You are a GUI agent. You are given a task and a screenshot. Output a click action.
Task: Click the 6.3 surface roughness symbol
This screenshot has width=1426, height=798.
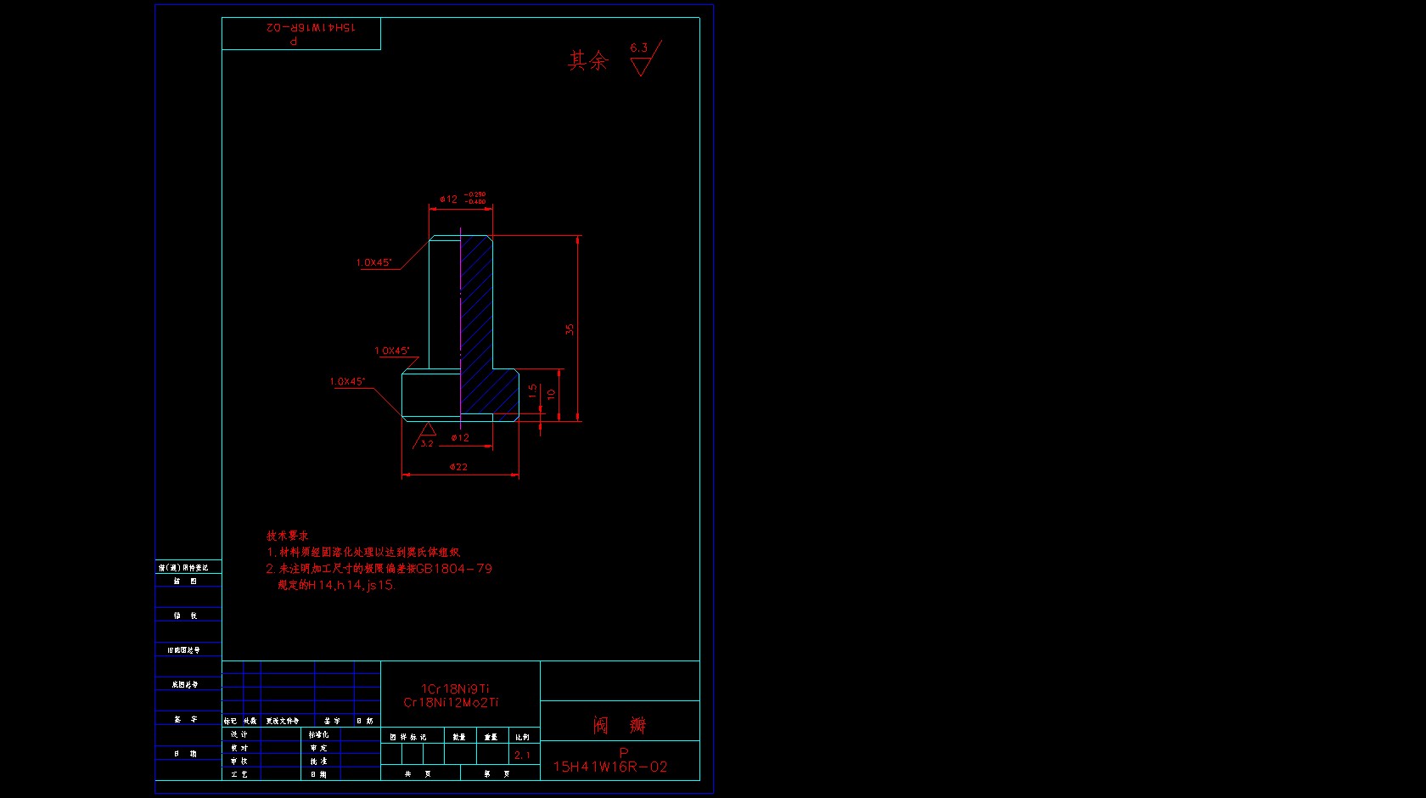643,59
